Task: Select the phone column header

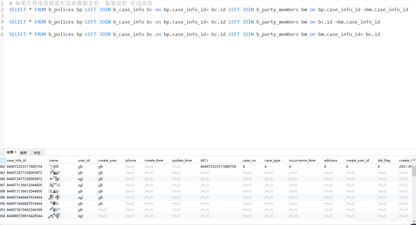Action: (134, 160)
